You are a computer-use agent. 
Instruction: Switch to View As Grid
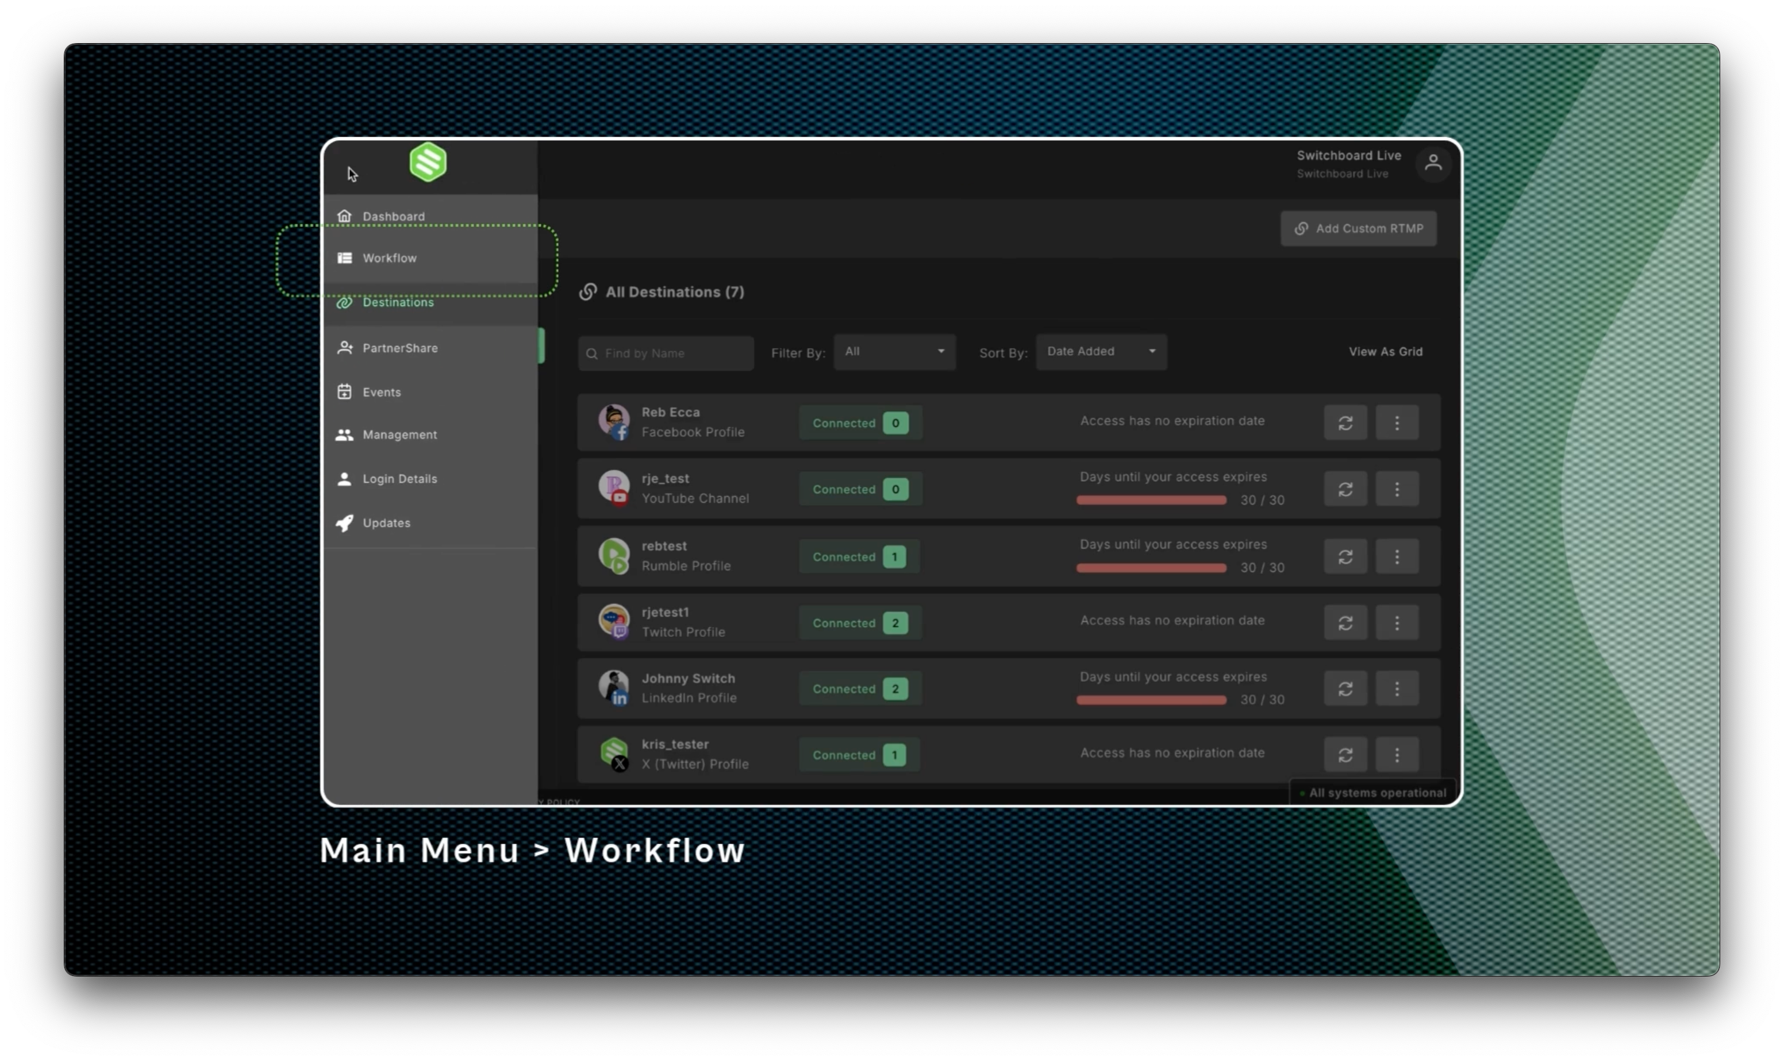tap(1385, 352)
